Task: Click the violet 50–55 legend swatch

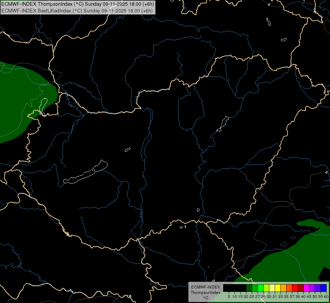Action: pyautogui.click(x=318, y=288)
